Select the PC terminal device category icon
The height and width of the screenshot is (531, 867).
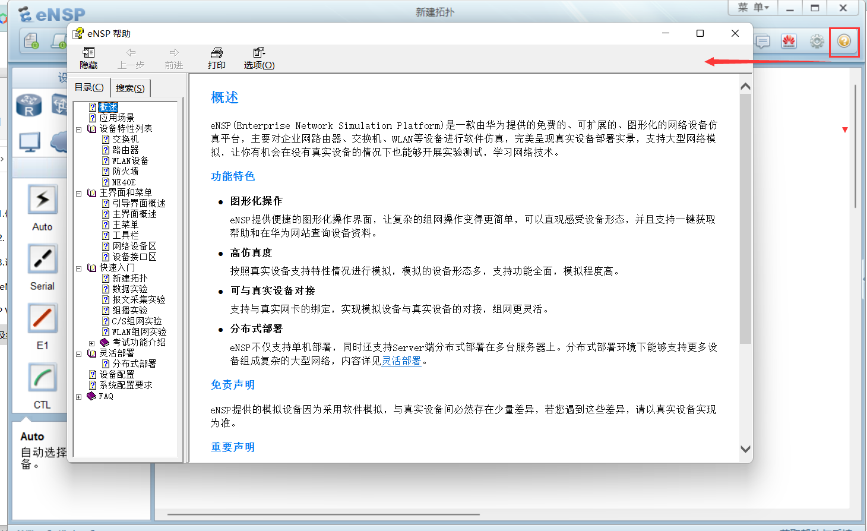(x=30, y=142)
